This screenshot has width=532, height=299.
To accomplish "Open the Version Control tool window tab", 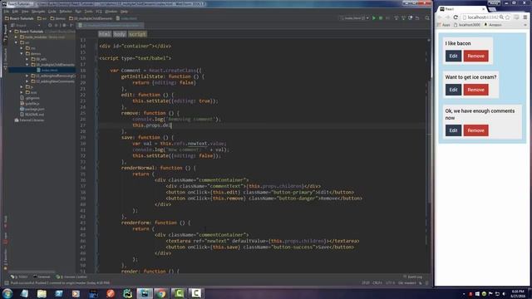I will click(71, 277).
